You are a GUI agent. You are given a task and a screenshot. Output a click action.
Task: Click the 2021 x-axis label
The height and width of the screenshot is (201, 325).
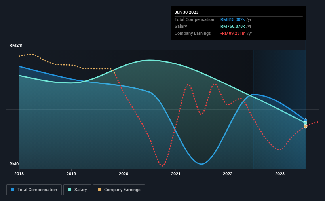[x=175, y=174]
